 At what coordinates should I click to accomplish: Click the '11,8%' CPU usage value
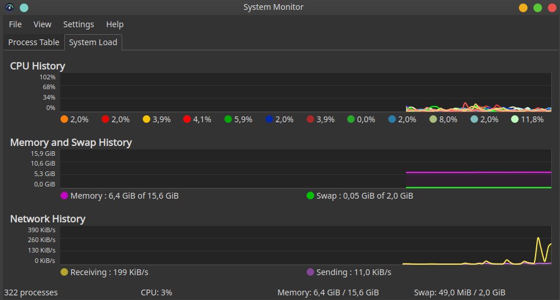pos(533,119)
